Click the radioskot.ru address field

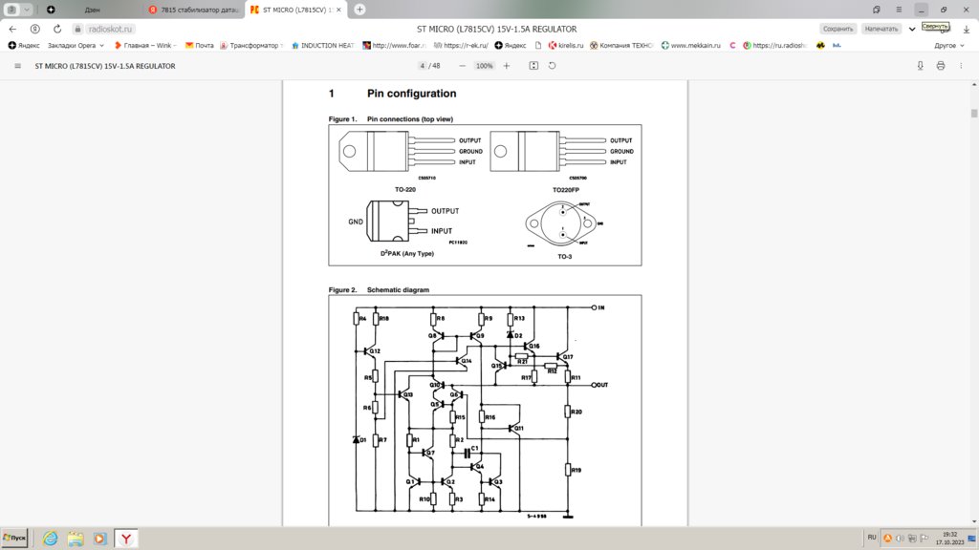pos(110,29)
